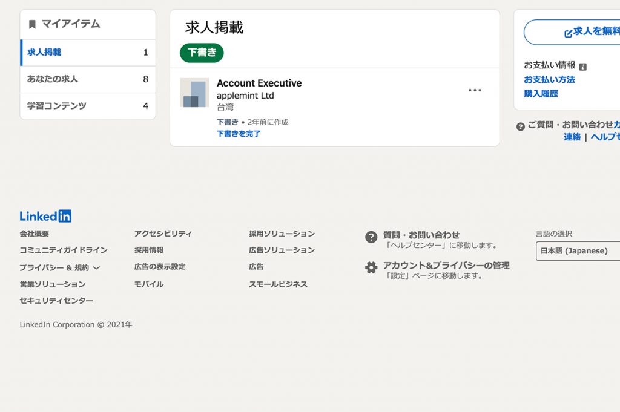This screenshot has height=412, width=620.
Task: Click the 台湾 location text
Action: (225, 107)
